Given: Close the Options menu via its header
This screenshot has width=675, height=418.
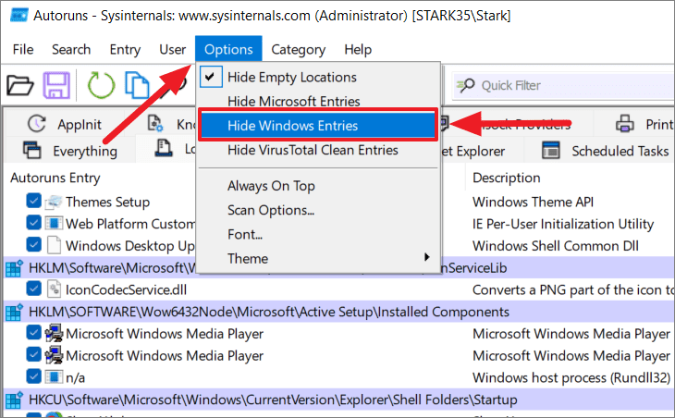Looking at the screenshot, I should [x=228, y=49].
